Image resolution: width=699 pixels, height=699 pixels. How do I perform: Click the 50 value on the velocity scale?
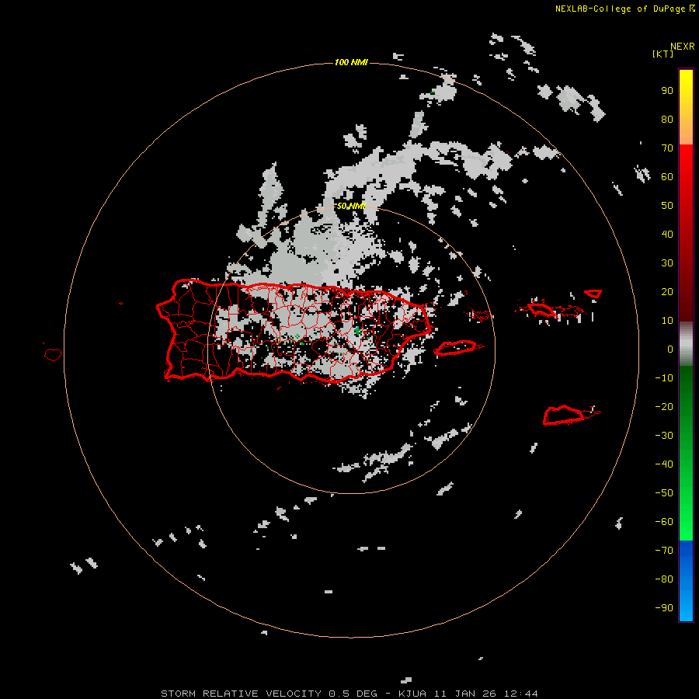pyautogui.click(x=667, y=206)
